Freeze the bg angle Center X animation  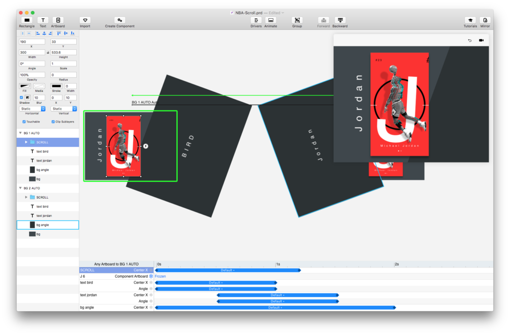(151, 307)
